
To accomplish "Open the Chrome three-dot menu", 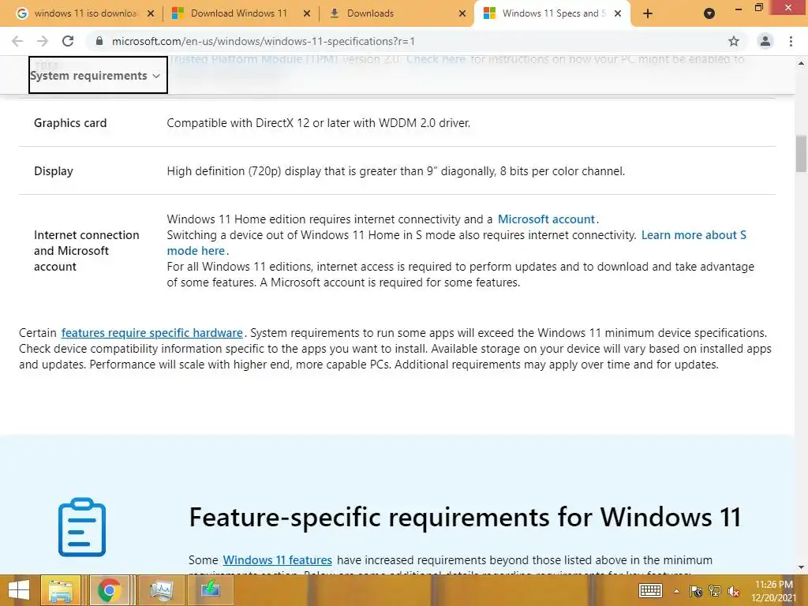I will click(791, 41).
